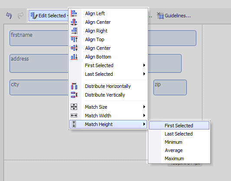The width and height of the screenshot is (231, 181).
Task: Expand the Match Width submenu arrow
Action: [144, 116]
